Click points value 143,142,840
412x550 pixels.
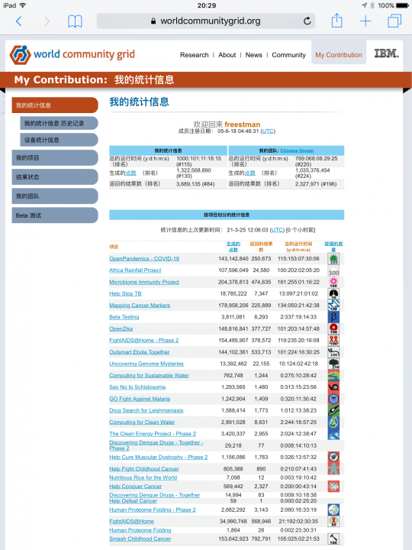(x=233, y=259)
